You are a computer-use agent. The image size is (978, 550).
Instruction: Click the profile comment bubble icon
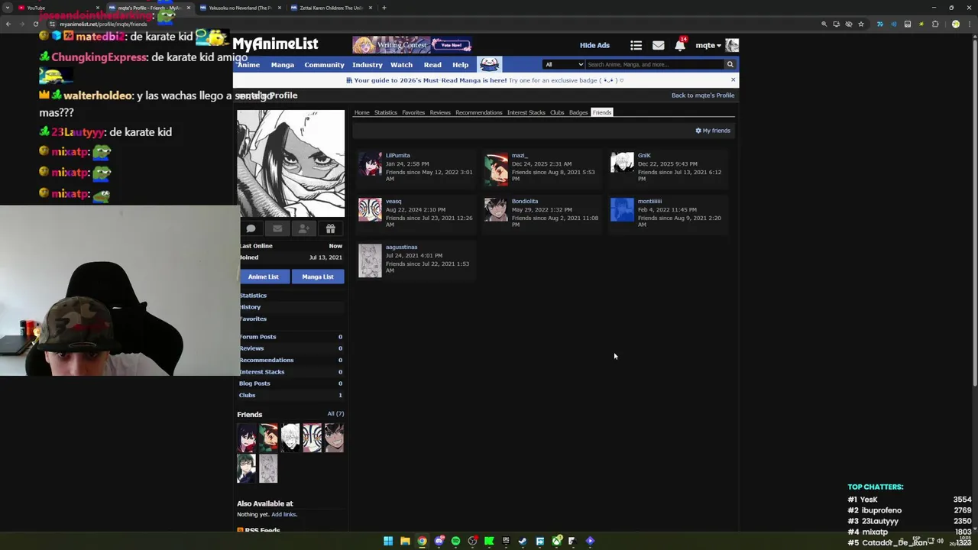[251, 228]
